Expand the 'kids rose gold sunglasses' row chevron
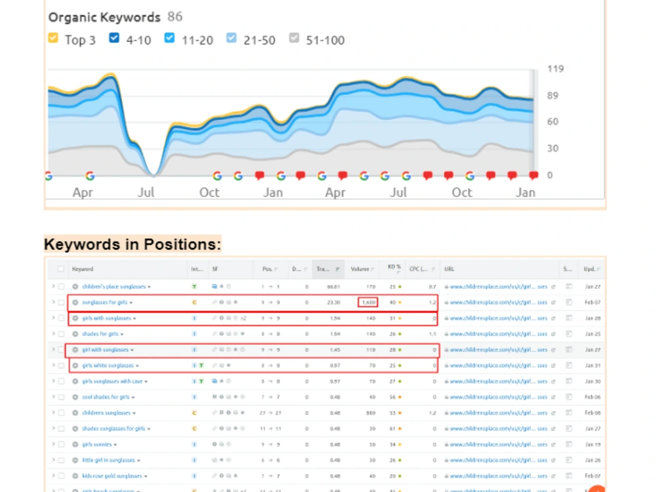The image size is (656, 492). coord(53,476)
